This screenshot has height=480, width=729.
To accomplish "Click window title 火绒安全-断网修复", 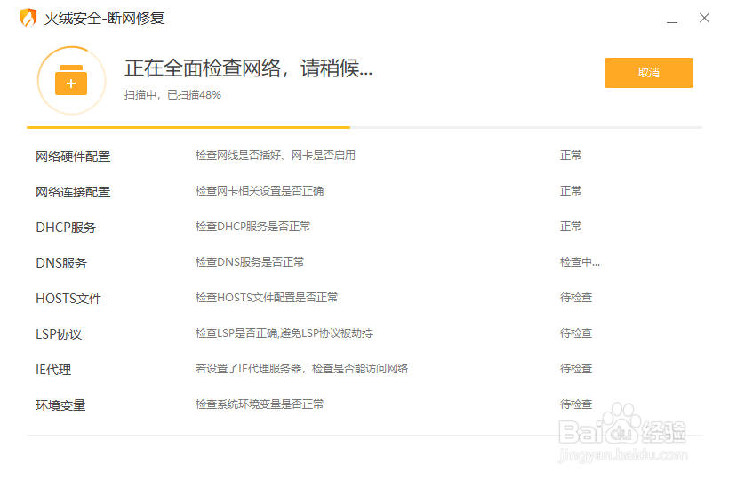I will tap(104, 18).
